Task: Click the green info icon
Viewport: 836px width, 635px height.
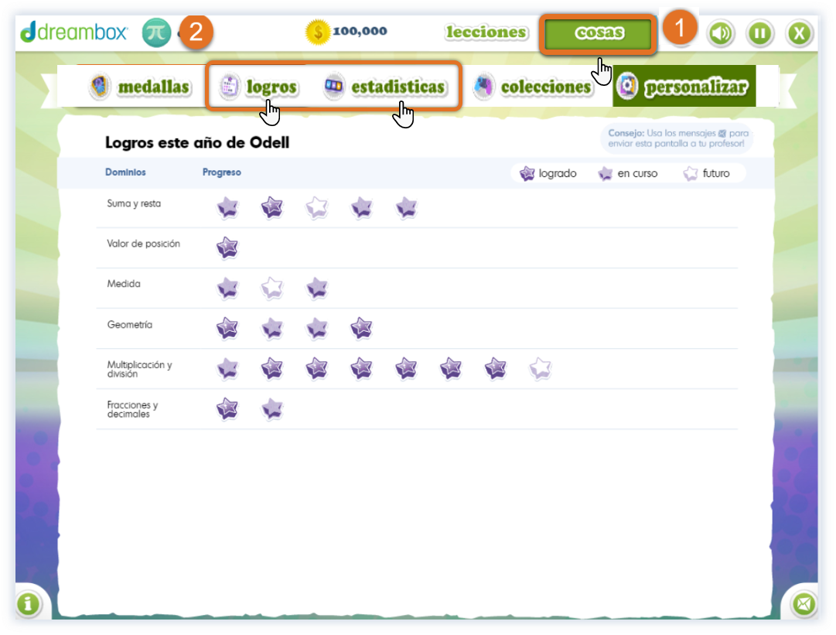Action: pos(29,603)
